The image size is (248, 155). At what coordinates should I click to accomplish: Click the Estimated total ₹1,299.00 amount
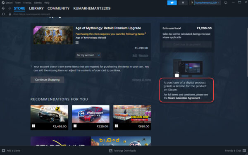(x=204, y=28)
